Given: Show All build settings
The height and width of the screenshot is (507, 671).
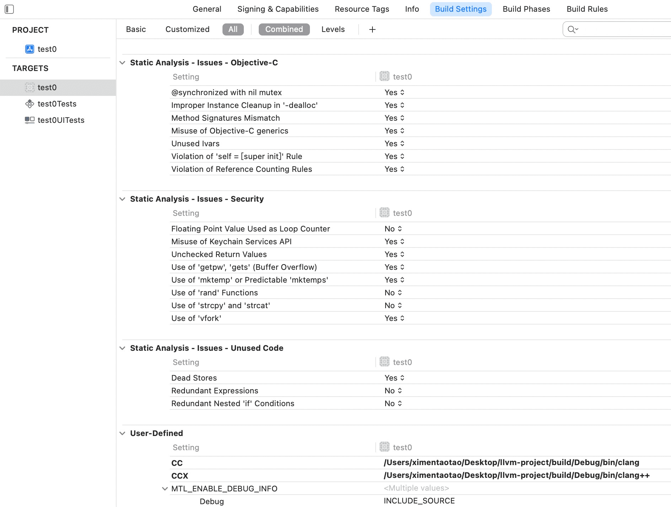Looking at the screenshot, I should click(233, 29).
